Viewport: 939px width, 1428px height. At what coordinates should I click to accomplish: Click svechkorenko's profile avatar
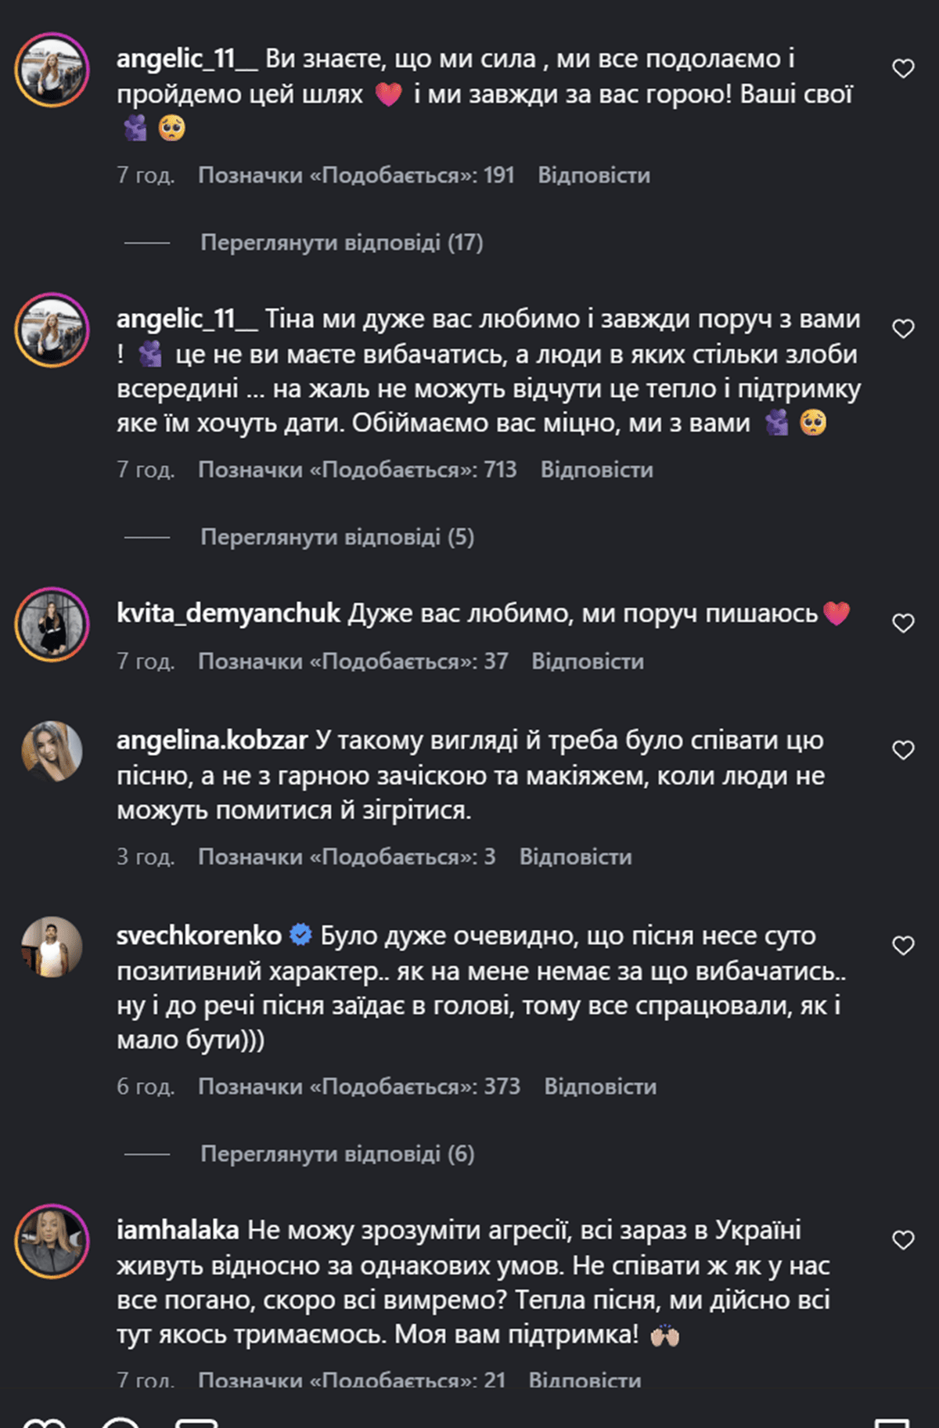point(52,947)
